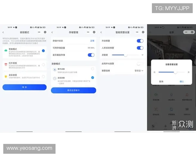The image size is (196, 157).
Task: Go back from the 夜视模式 screen
Action: (3, 32)
